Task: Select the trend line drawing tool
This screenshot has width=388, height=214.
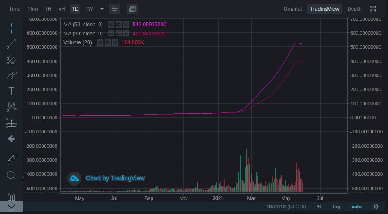Action: coord(11,44)
